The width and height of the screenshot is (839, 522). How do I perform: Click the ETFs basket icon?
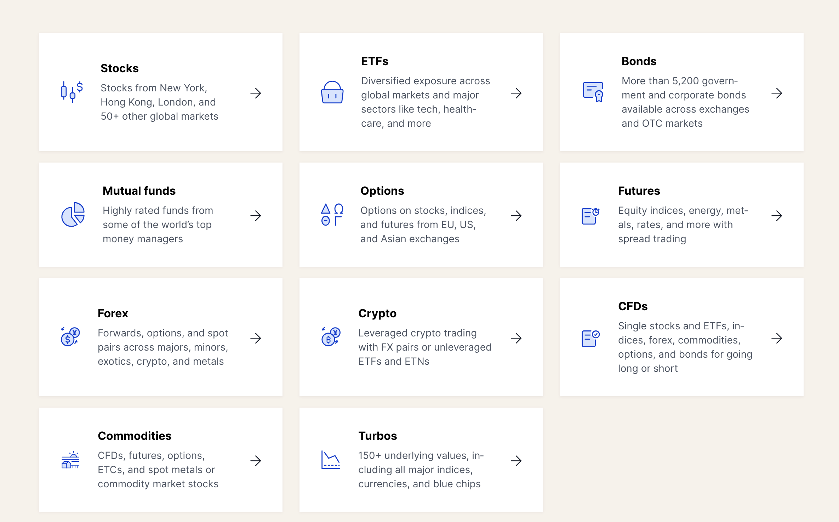coord(332,92)
